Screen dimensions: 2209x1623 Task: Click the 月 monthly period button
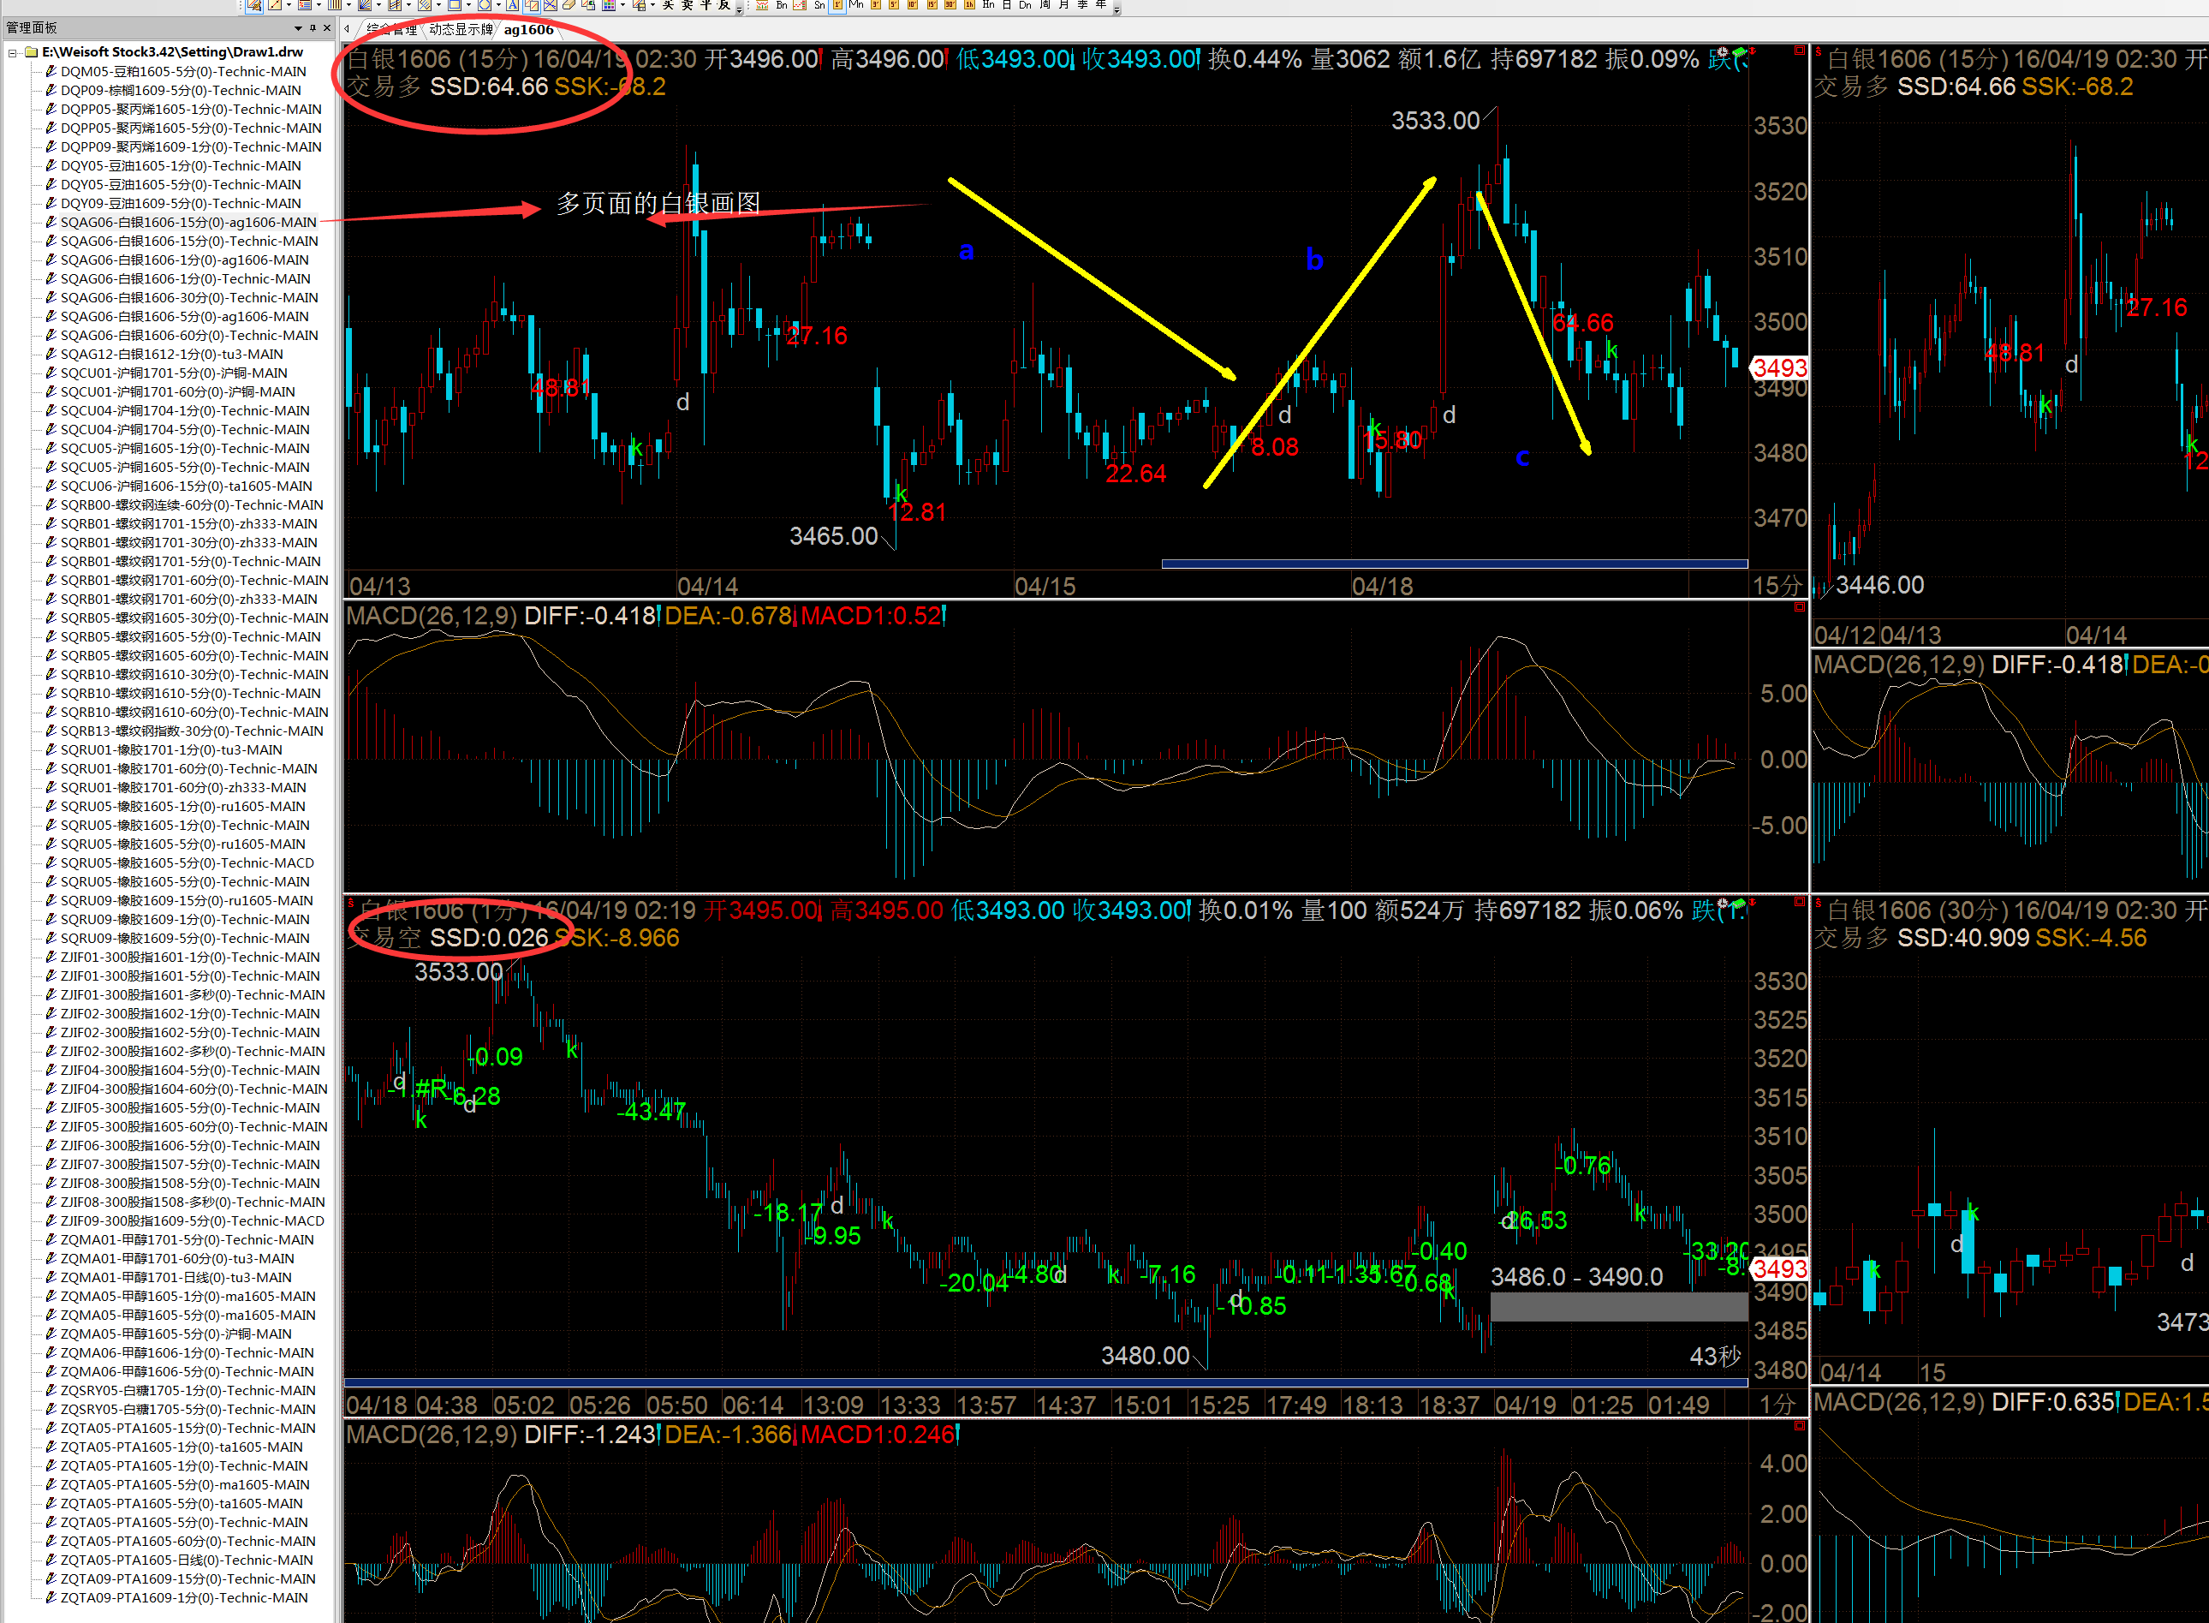1063,5
